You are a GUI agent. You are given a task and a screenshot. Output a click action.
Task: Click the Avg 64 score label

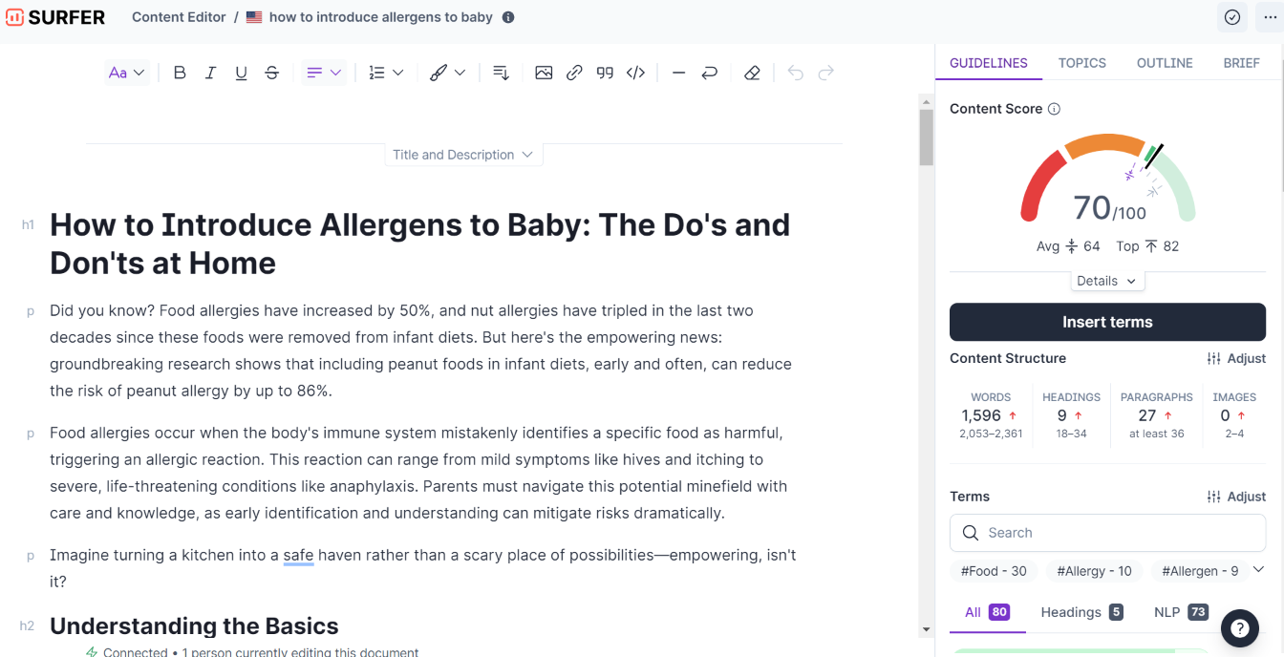click(1068, 246)
